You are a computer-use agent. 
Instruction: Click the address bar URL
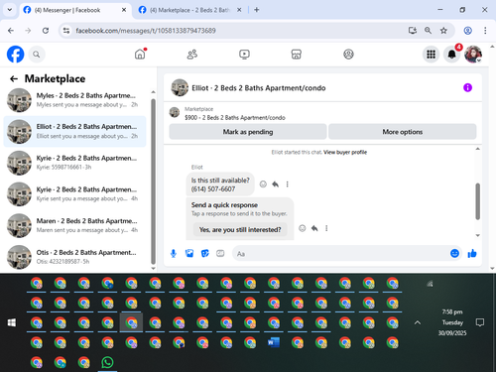coord(146,31)
